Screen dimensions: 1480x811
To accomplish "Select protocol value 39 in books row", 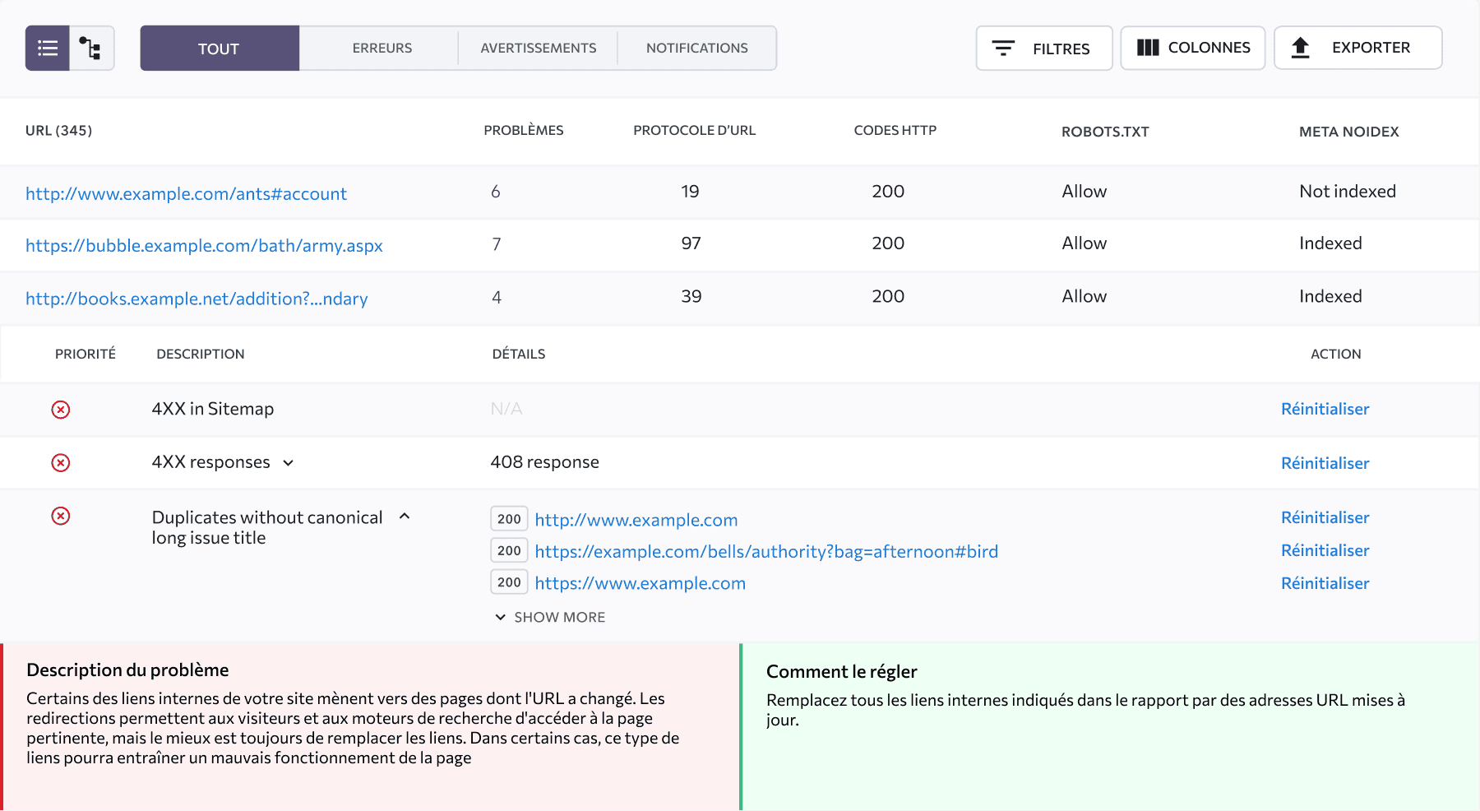I will [x=691, y=296].
